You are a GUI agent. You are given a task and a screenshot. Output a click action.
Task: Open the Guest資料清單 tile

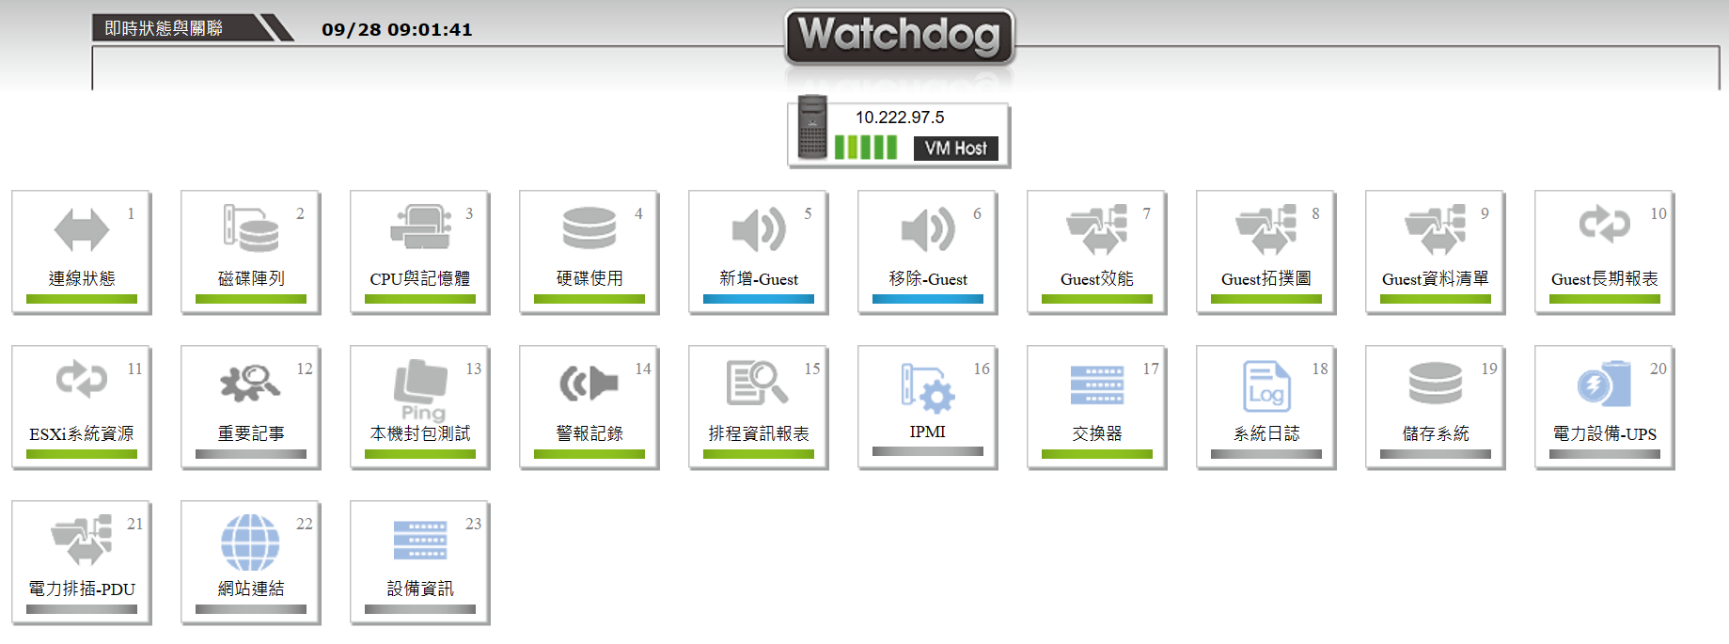click(x=1436, y=252)
